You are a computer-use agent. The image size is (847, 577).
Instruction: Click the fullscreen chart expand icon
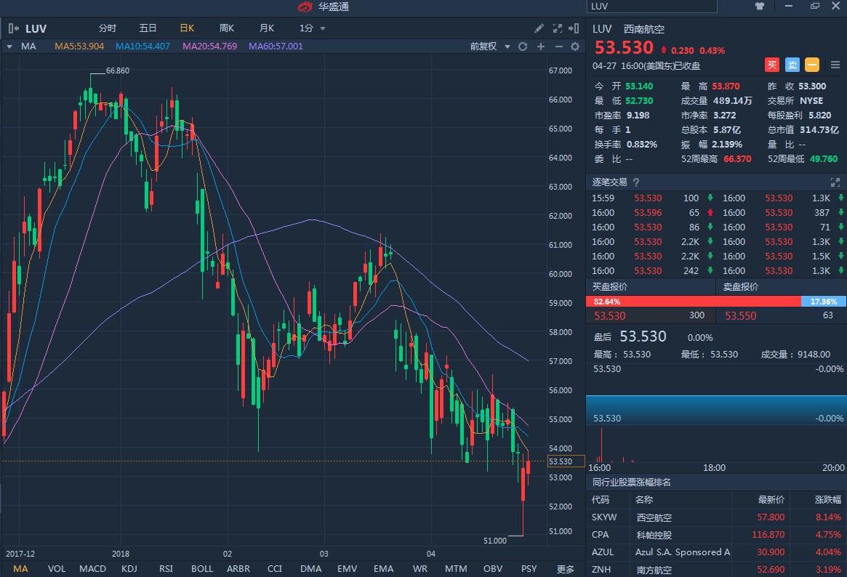coord(558,28)
